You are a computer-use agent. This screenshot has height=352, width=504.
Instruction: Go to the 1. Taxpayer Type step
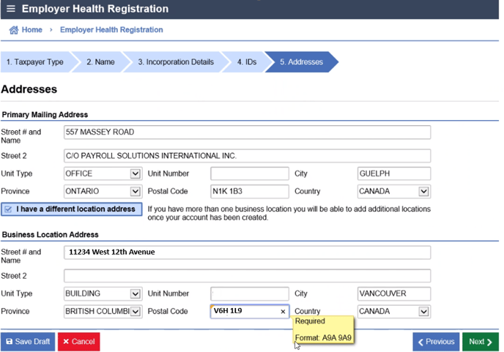[34, 62]
